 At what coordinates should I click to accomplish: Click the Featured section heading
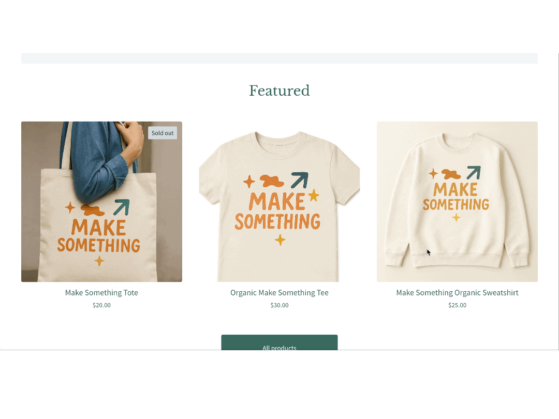[x=279, y=91]
